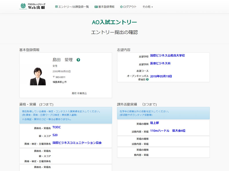Click the FSG College League crest logo
The image size is (229, 171).
coord(23,6)
